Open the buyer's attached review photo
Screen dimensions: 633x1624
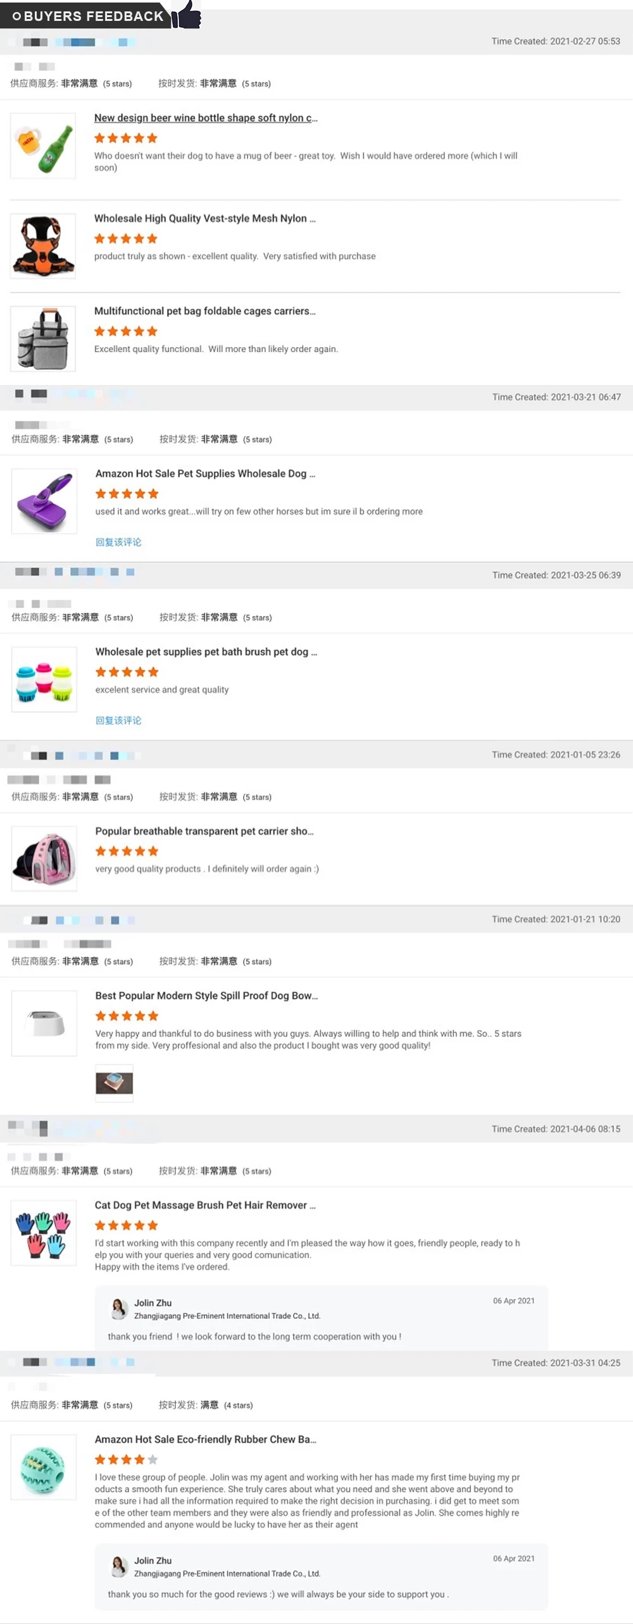[114, 1083]
